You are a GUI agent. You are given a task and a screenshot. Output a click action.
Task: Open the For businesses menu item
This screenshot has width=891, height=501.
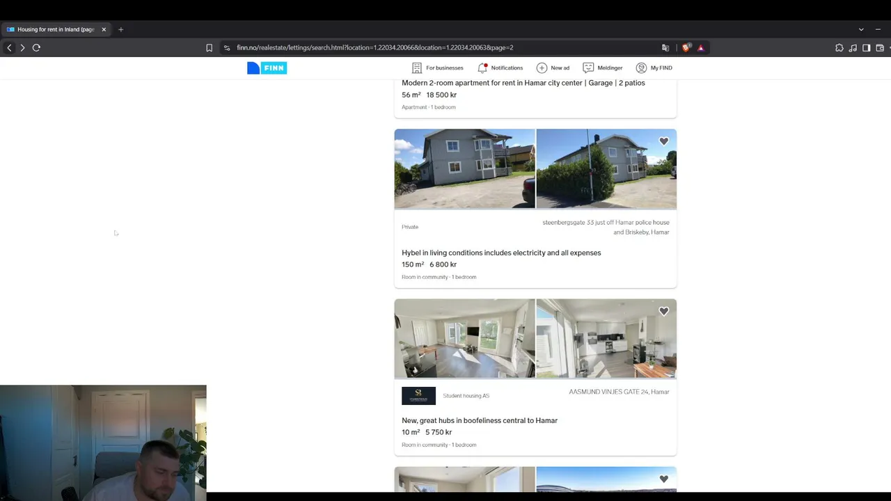click(437, 67)
